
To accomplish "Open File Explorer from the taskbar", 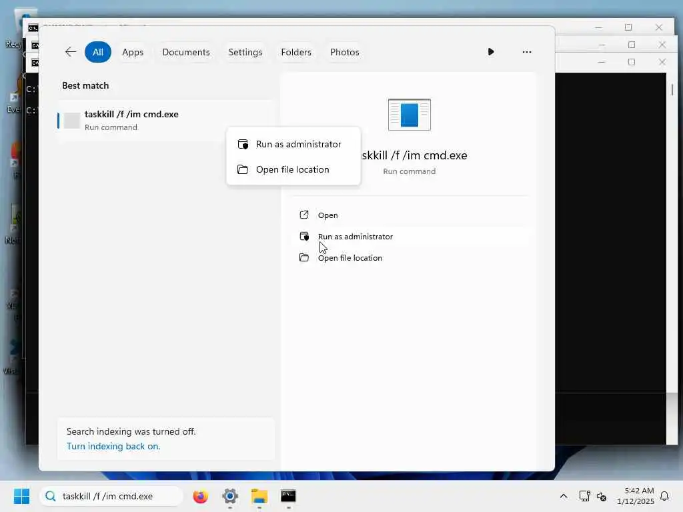I will (259, 496).
